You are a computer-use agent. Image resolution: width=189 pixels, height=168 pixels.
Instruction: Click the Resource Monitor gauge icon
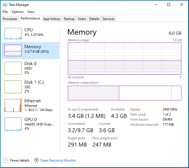(x=36, y=160)
